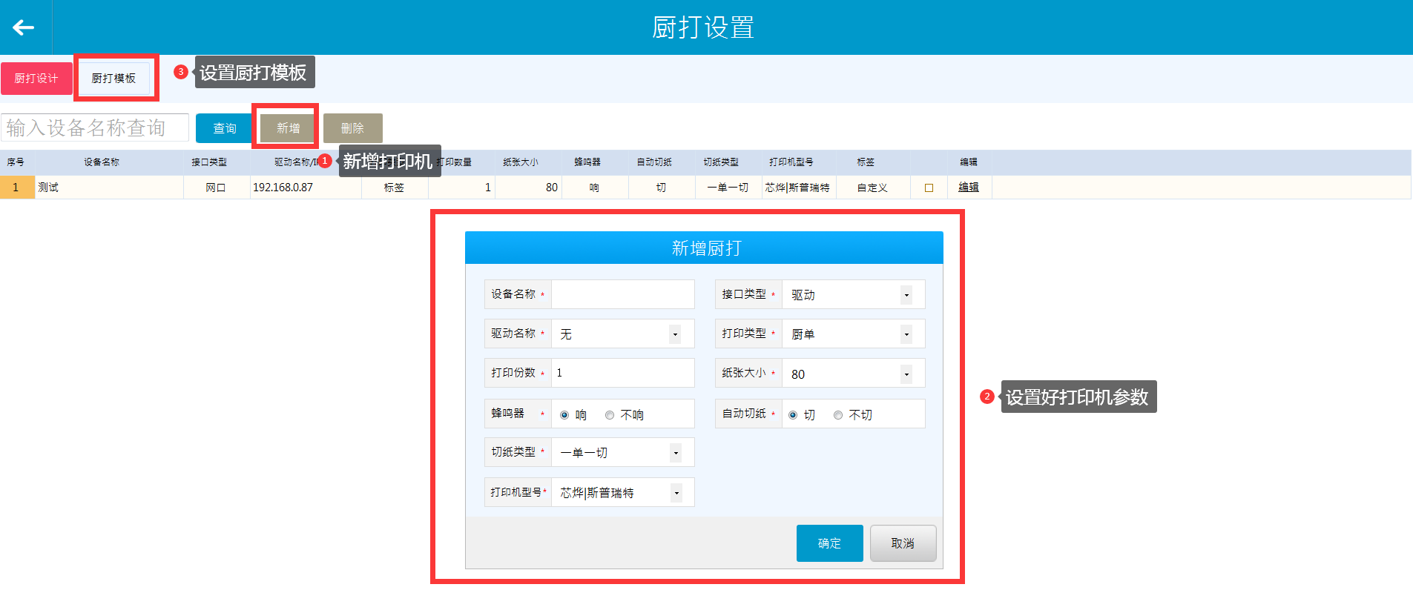Open the 驱动名称 dropdown

pyautogui.click(x=675, y=334)
